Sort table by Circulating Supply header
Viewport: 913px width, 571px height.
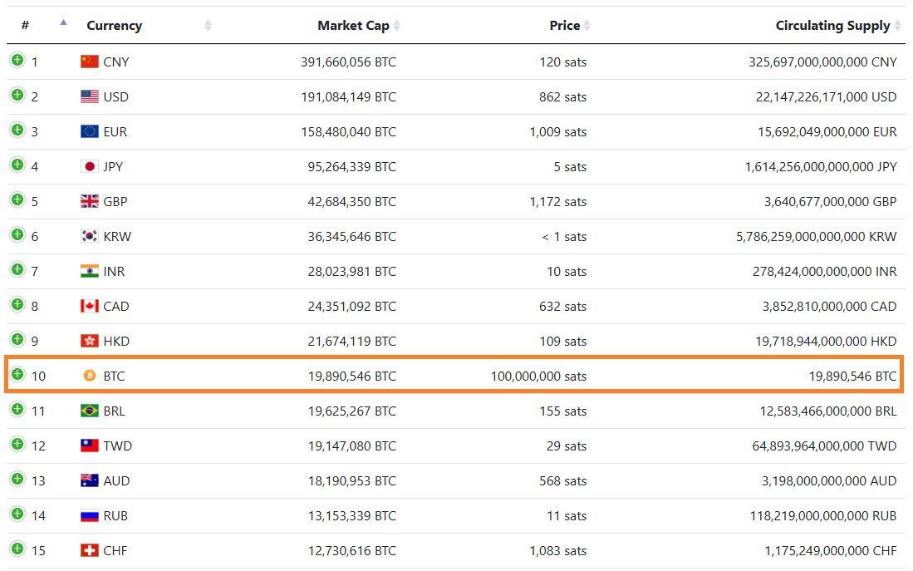click(x=832, y=25)
